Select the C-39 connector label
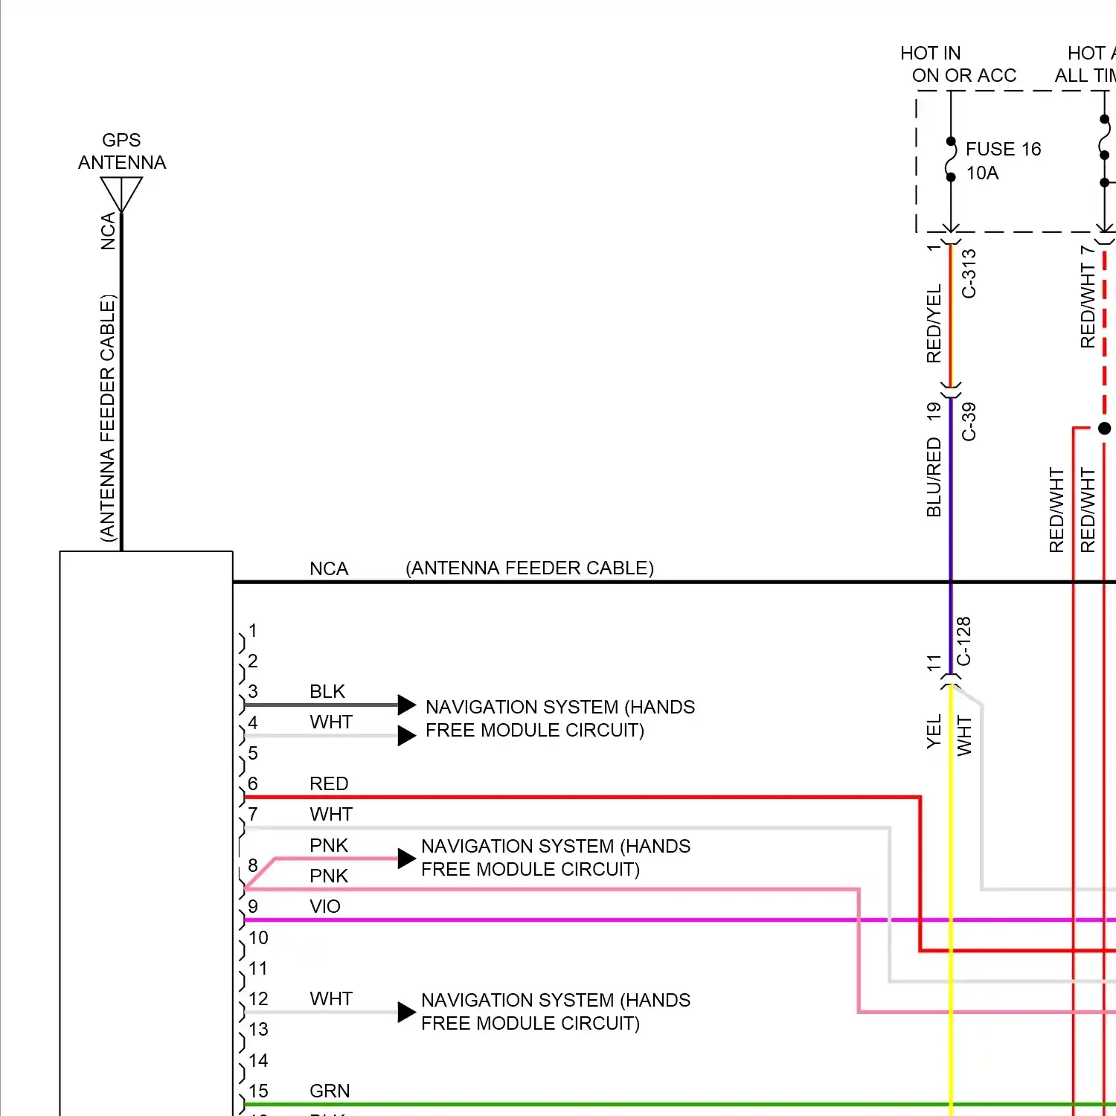The width and height of the screenshot is (1116, 1116). [969, 422]
